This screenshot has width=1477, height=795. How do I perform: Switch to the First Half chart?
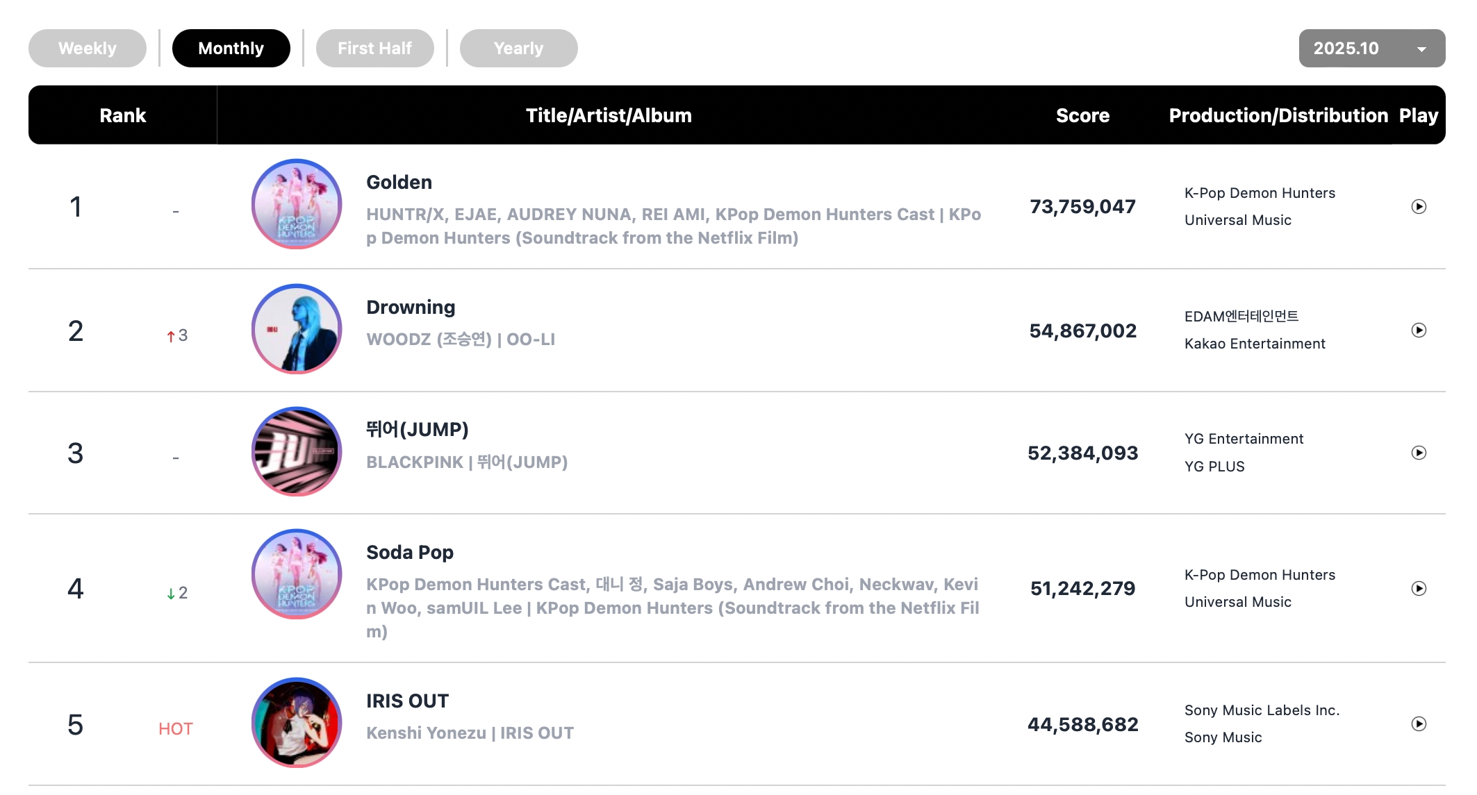tap(374, 49)
